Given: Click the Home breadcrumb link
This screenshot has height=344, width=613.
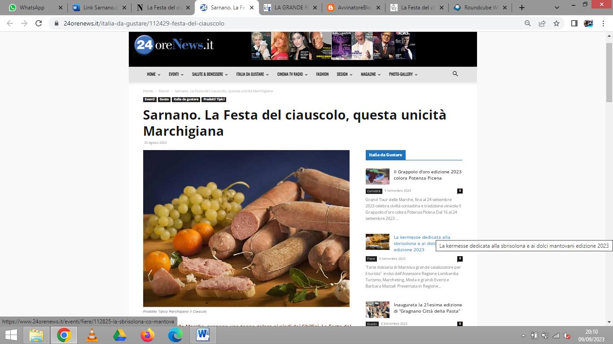Looking at the screenshot, I should pos(148,91).
